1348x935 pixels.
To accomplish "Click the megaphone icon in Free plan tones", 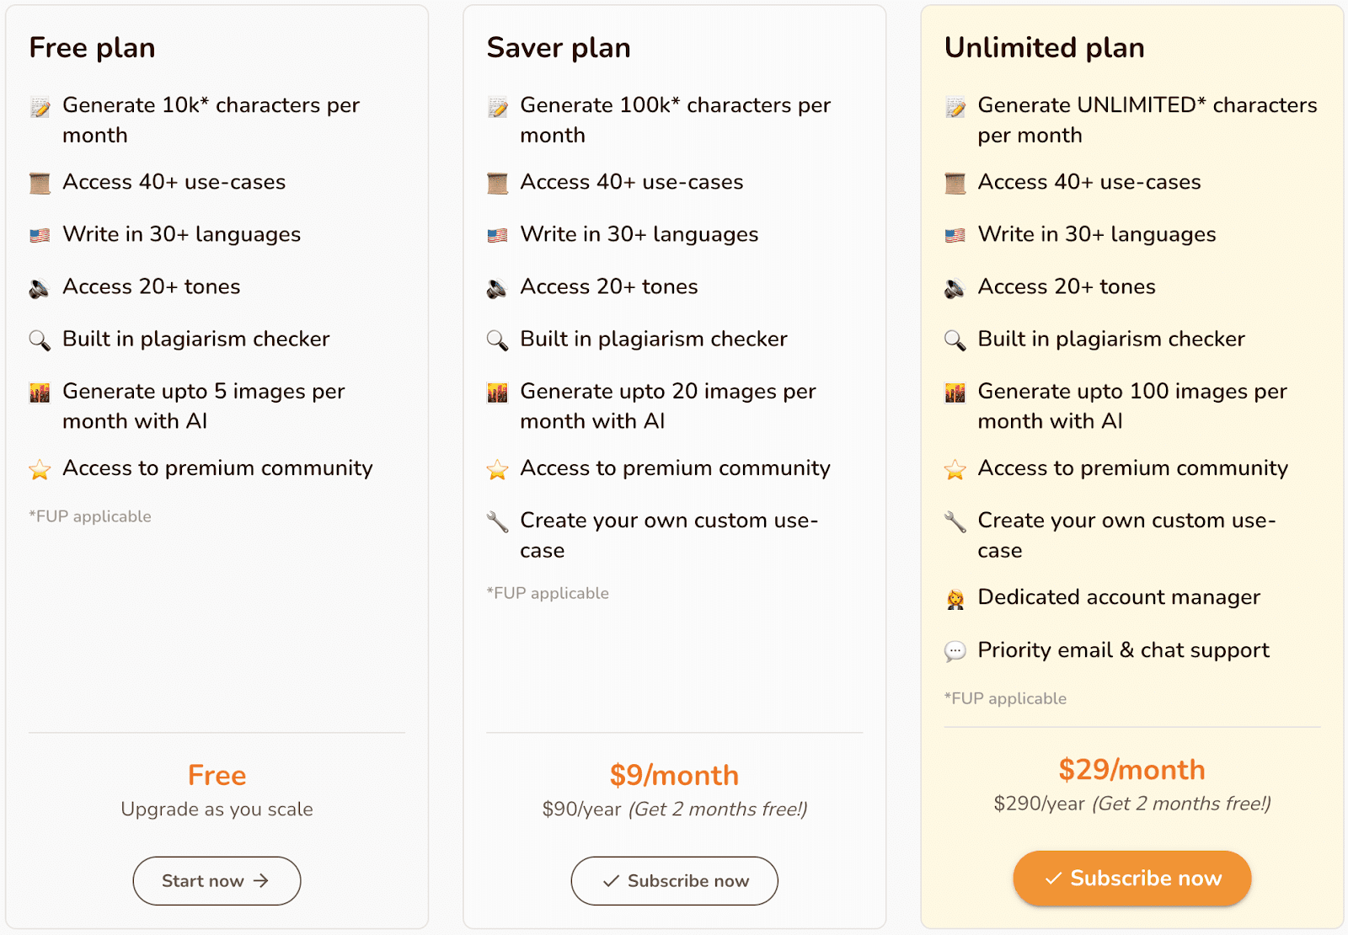I will tap(40, 288).
